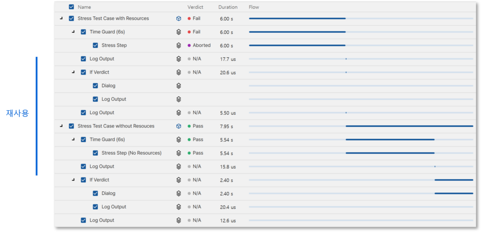This screenshot has width=481, height=232.
Task: Click layers icon in the 15.8 us Log Output row
Action: click(178, 166)
